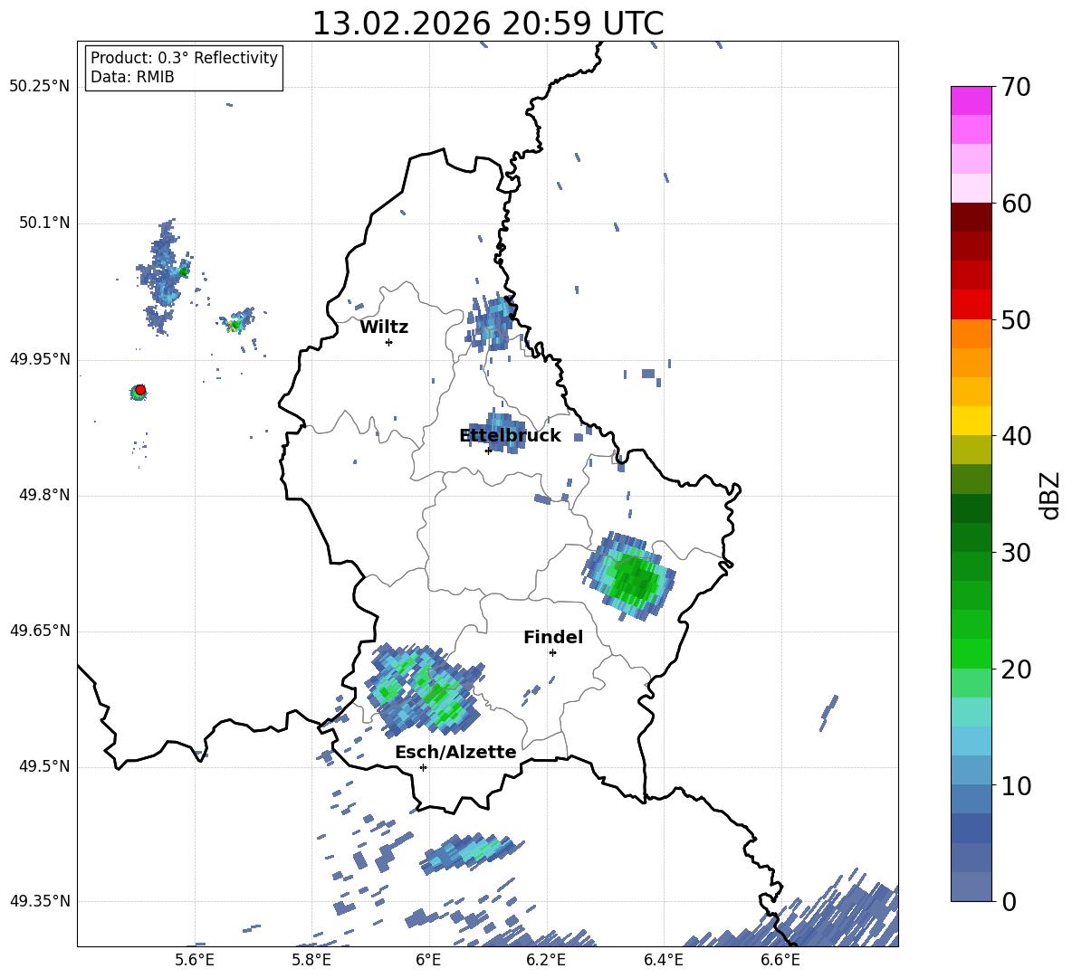Image resolution: width=1072 pixels, height=978 pixels.
Task: Click the 6°E longitude label
Action: 428,961
